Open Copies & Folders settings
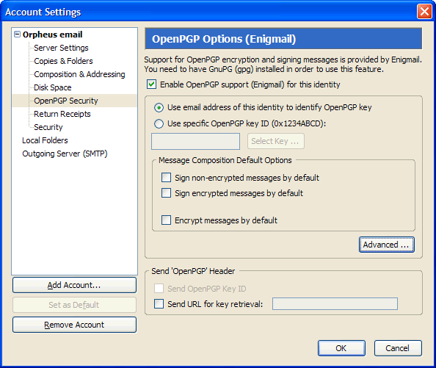The image size is (436, 368). [63, 61]
